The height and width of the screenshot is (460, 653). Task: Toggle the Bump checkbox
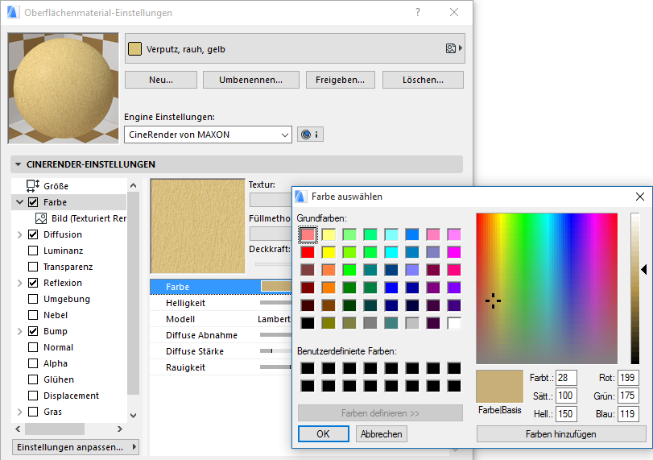click(33, 331)
